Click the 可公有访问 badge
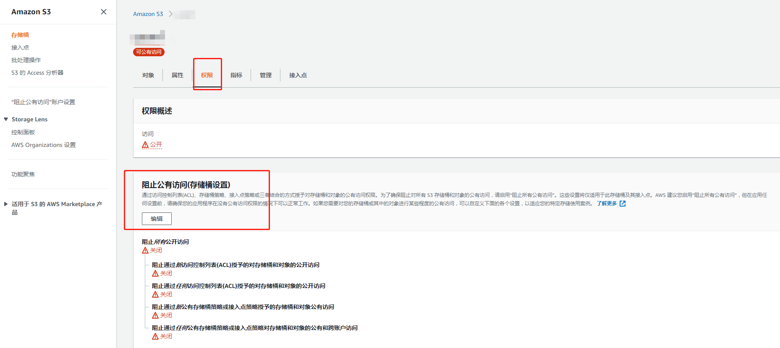The image size is (780, 348). click(x=149, y=52)
